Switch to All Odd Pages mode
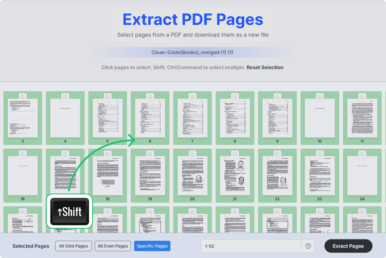The height and width of the screenshot is (258, 386). 73,246
